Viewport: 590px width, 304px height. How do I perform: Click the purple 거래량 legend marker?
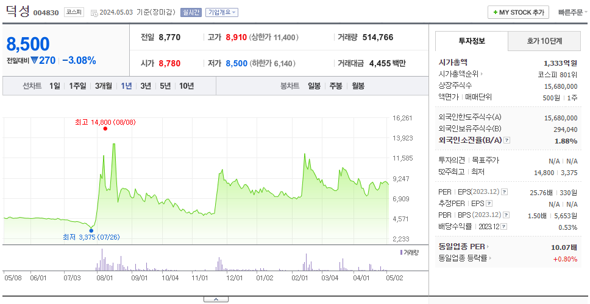tap(402, 252)
